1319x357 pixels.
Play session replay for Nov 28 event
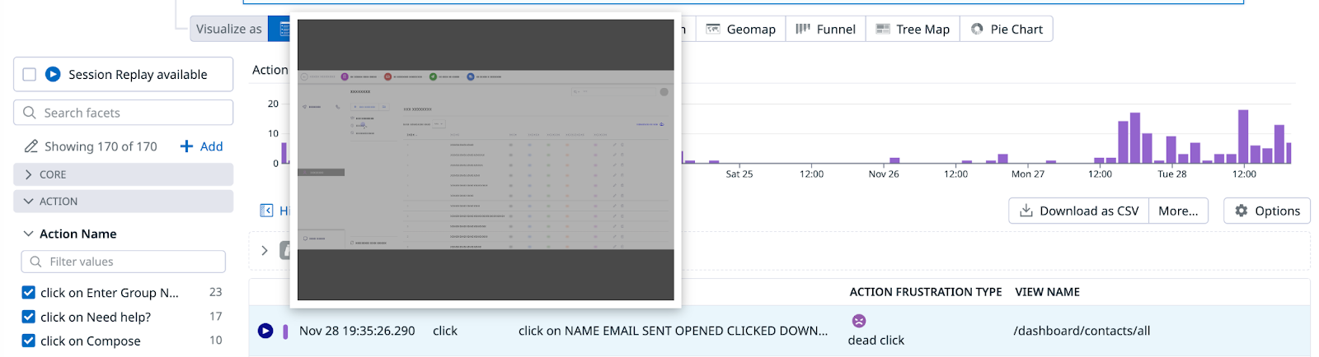pyautogui.click(x=265, y=331)
